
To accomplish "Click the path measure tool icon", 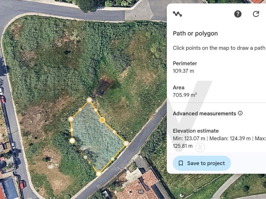I will coord(177,14).
